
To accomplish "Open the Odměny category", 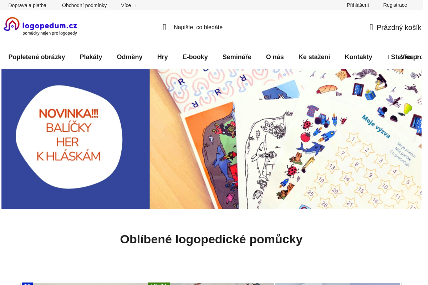I will pos(129,57).
